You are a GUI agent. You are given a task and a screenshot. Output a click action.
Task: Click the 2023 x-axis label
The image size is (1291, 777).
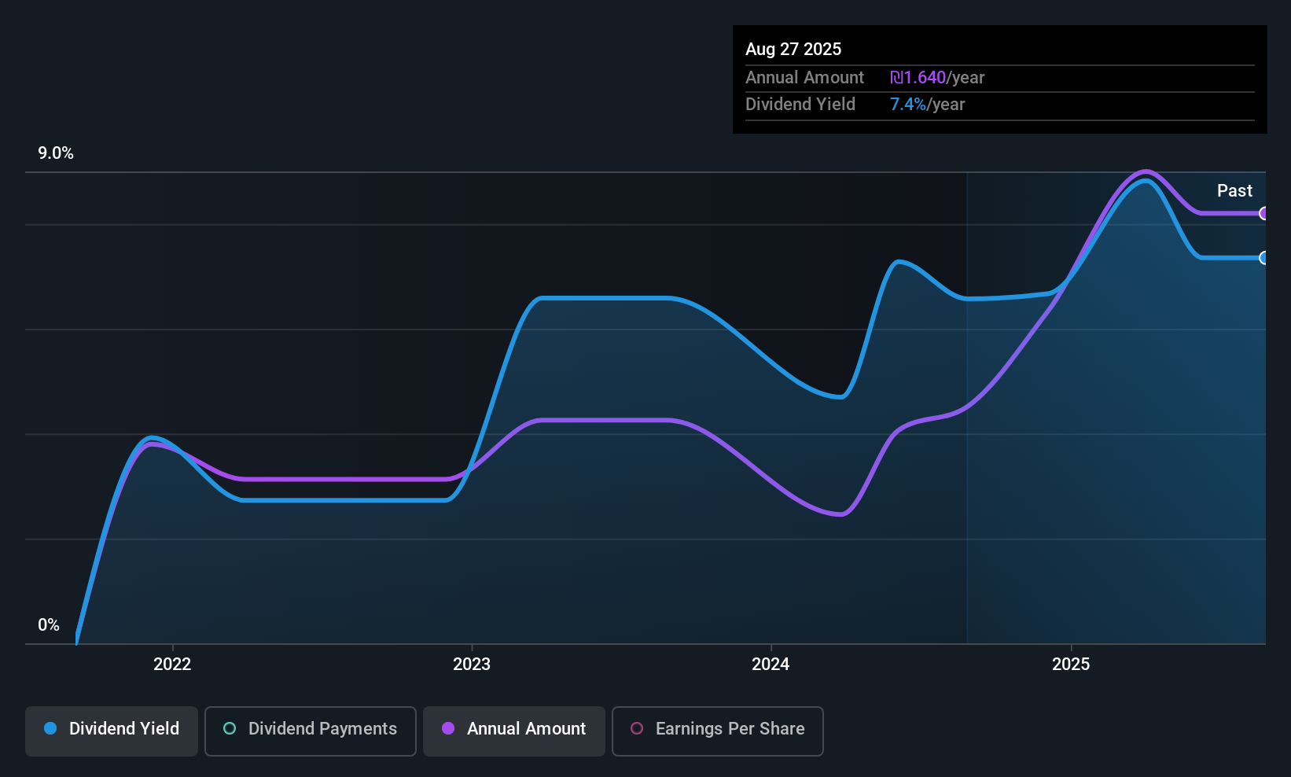[472, 664]
